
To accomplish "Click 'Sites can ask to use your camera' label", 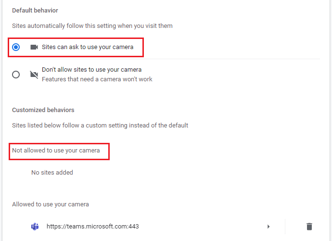I will coord(88,47).
